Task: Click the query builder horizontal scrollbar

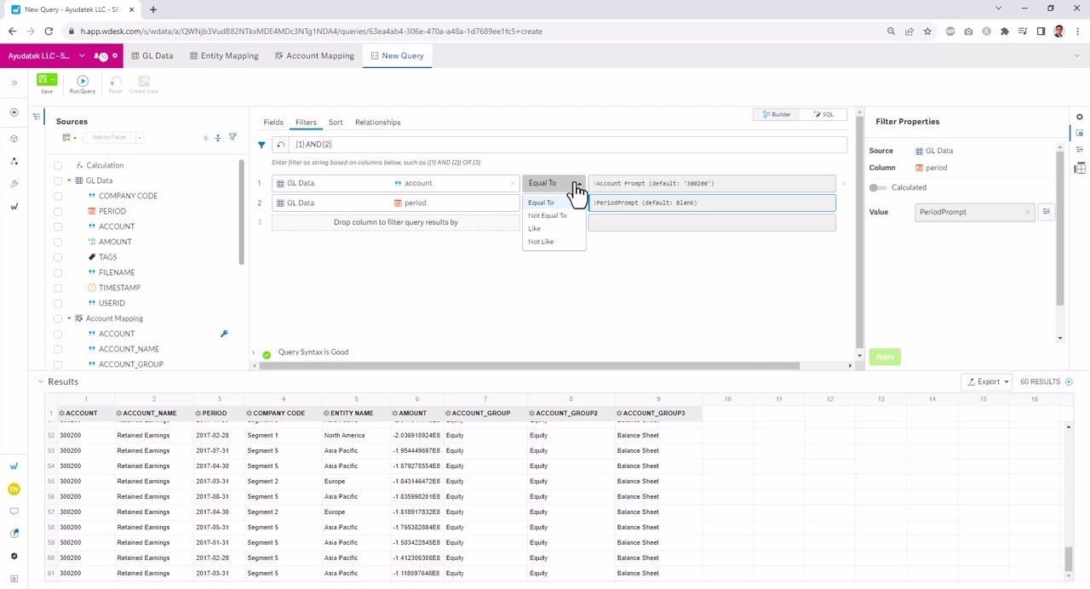Action: click(x=528, y=366)
